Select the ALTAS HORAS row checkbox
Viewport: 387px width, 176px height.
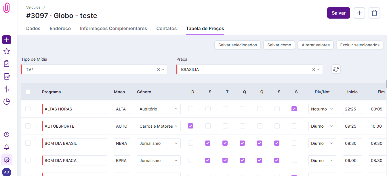[x=28, y=109]
